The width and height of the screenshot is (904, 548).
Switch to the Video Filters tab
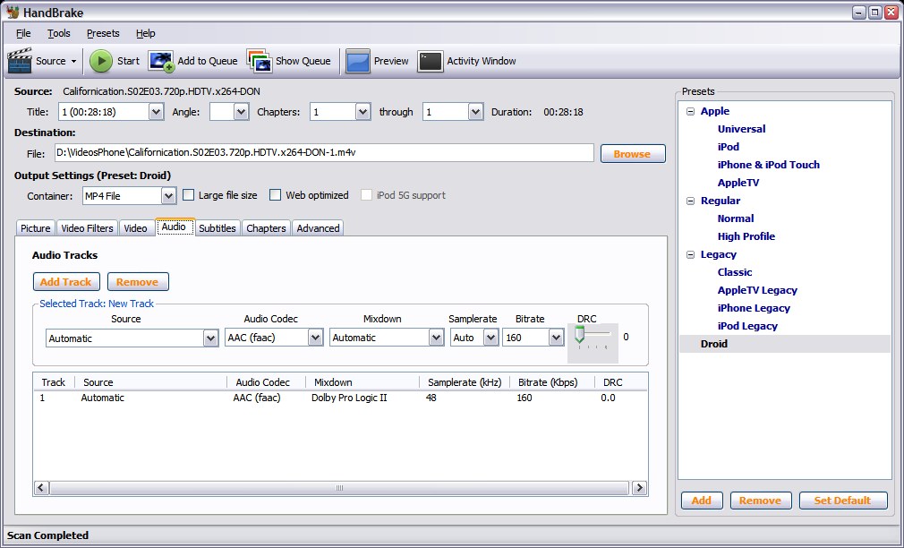(x=87, y=228)
